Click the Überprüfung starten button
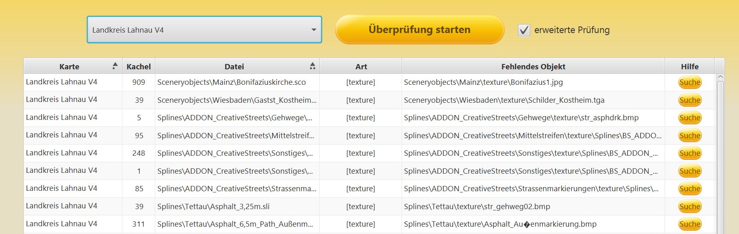 coord(420,30)
